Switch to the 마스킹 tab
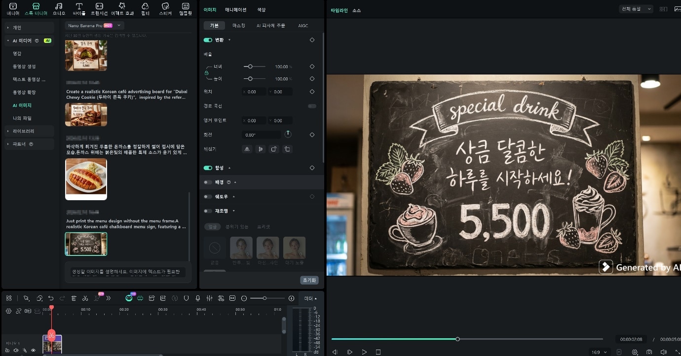The image size is (681, 356). pyautogui.click(x=239, y=25)
